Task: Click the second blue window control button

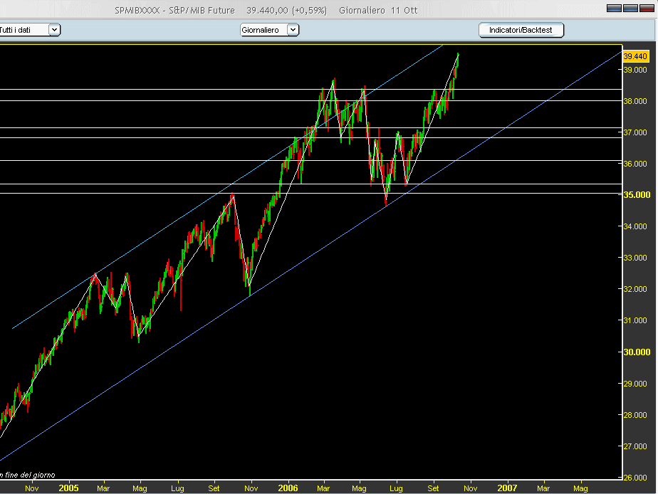Action: coord(630,9)
